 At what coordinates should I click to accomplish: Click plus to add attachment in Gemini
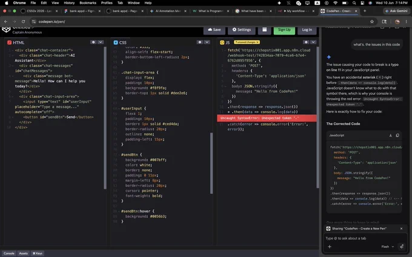point(330,247)
